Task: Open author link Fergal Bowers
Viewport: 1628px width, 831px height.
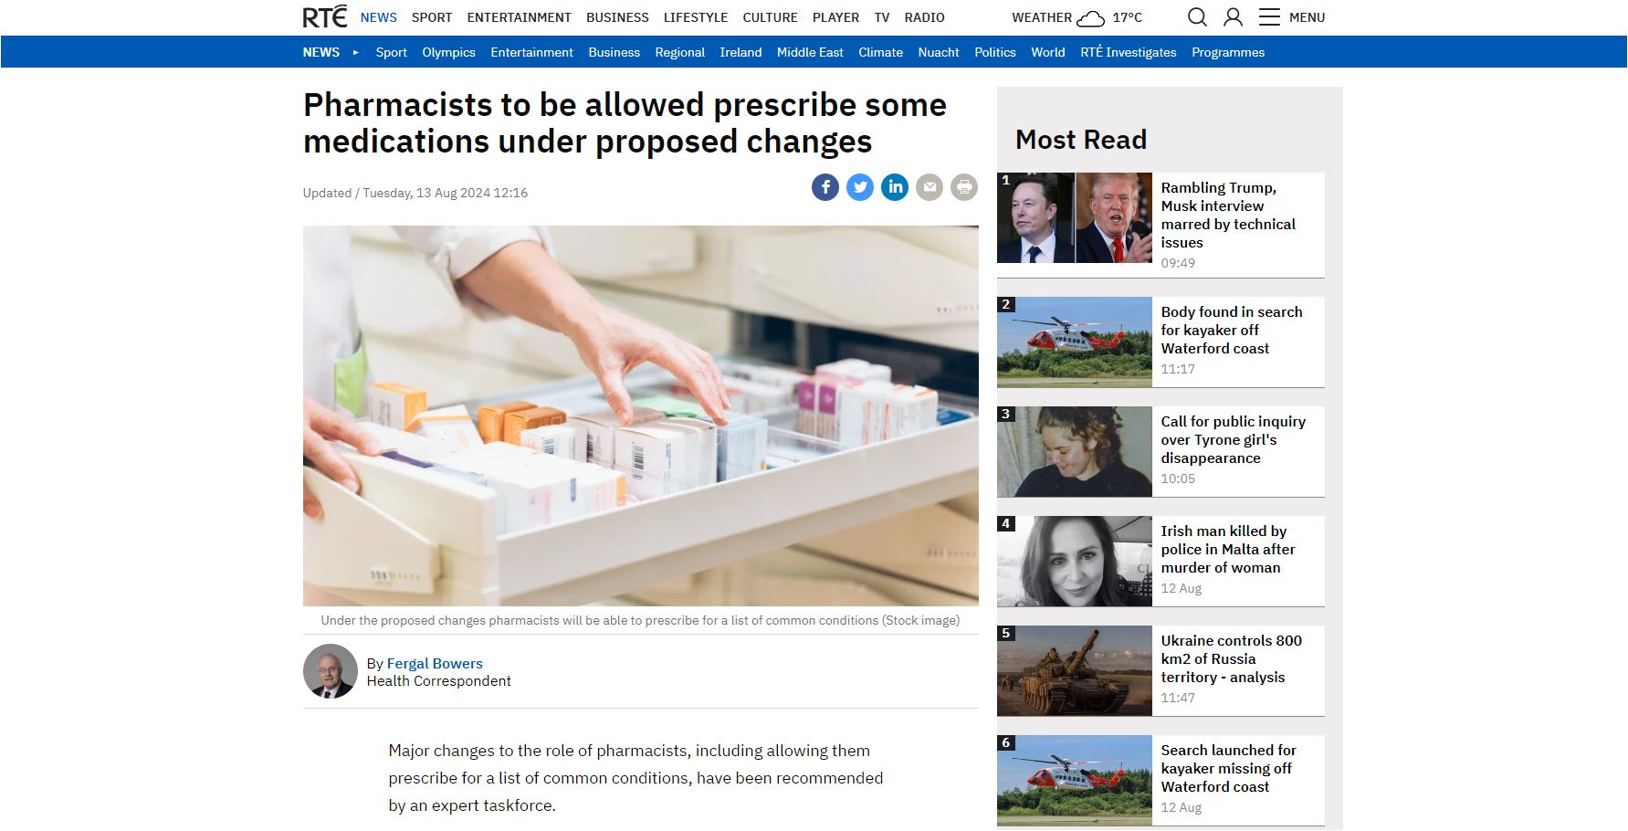Action: (435, 664)
